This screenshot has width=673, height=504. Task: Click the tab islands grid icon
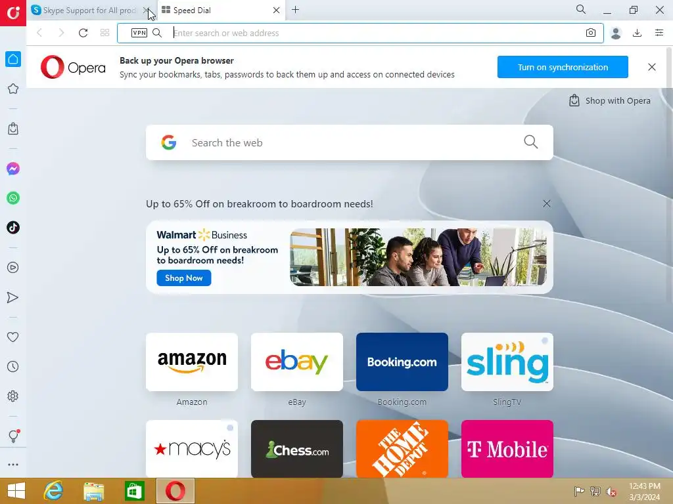[104, 33]
